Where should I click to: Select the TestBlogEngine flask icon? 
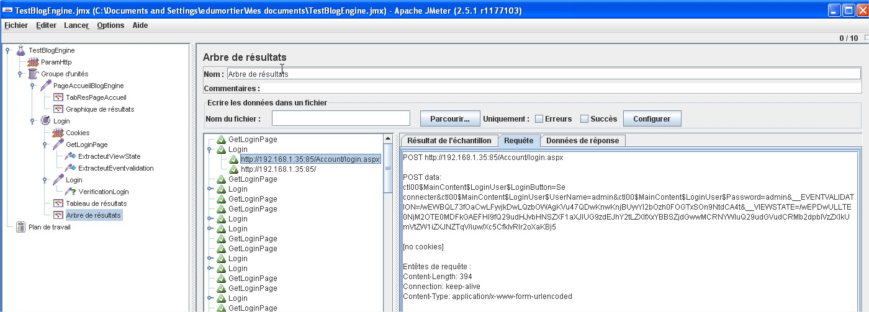point(20,50)
